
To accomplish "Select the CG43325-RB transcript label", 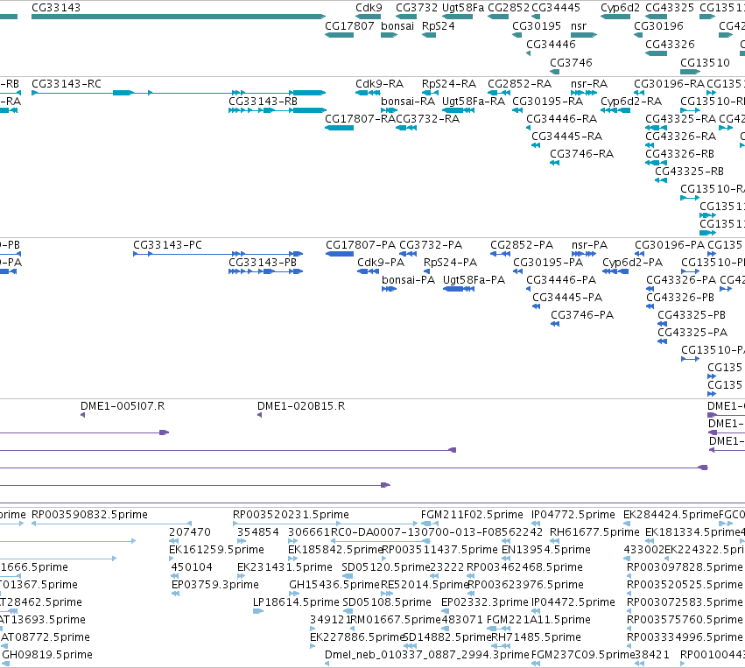I will [x=690, y=172].
